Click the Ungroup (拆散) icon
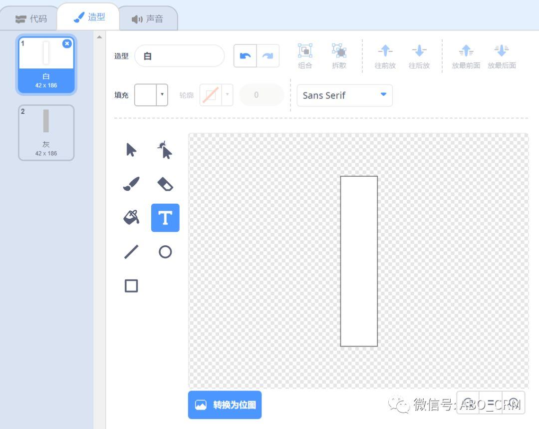This screenshot has height=429, width=539. pos(339,56)
